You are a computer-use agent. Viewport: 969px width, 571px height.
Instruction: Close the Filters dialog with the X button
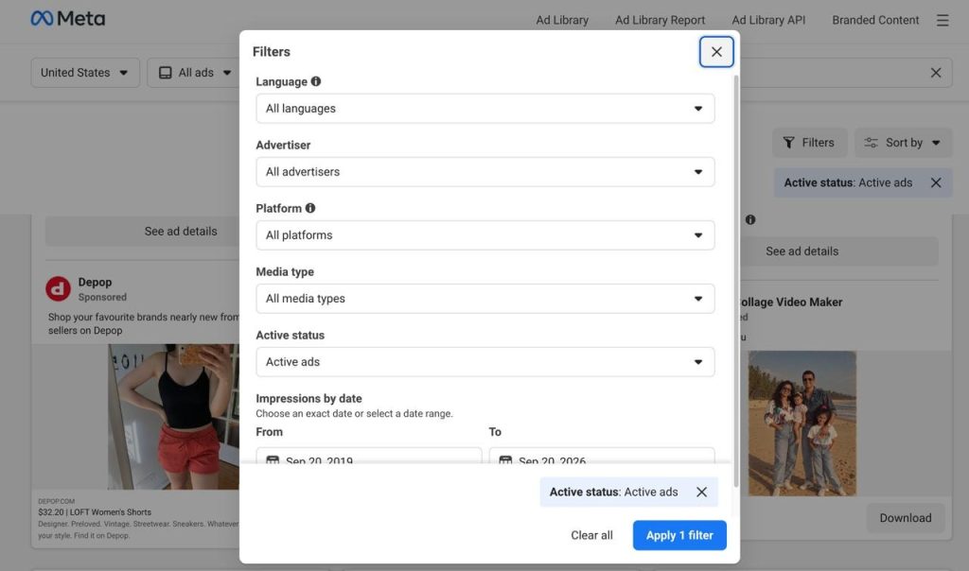[716, 52]
